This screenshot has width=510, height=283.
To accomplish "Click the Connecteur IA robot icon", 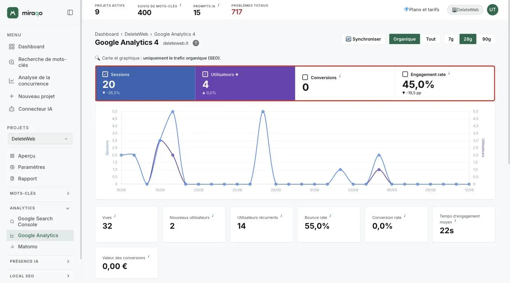I will [12, 109].
